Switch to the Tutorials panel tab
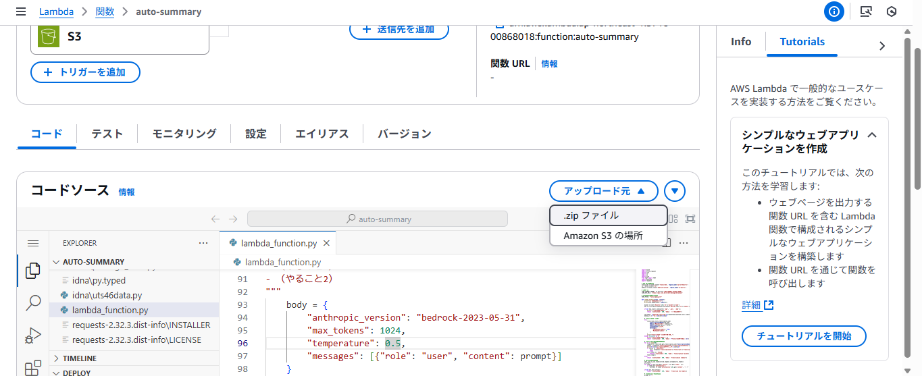922x376 pixels. click(802, 42)
